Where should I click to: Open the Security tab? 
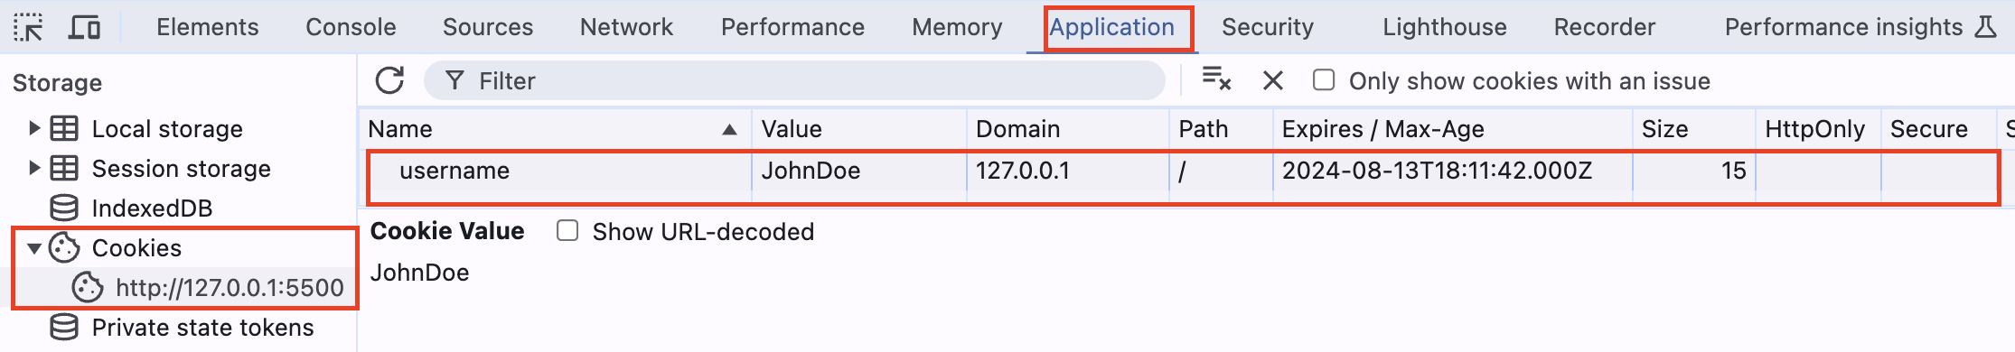(x=1268, y=27)
